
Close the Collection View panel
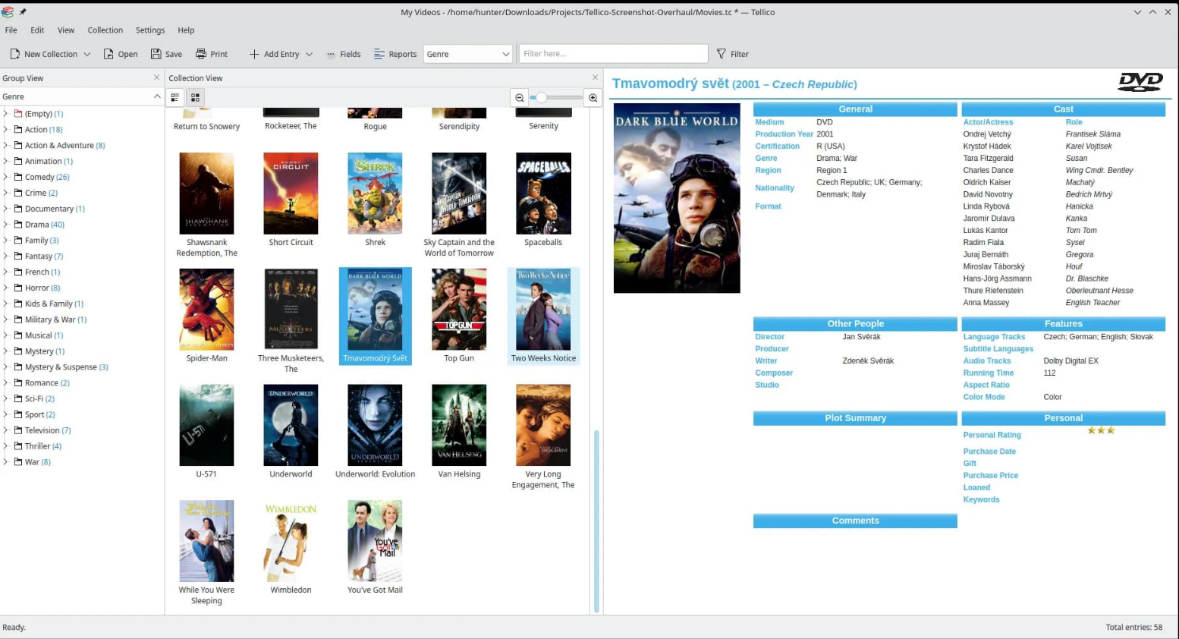[x=596, y=77]
